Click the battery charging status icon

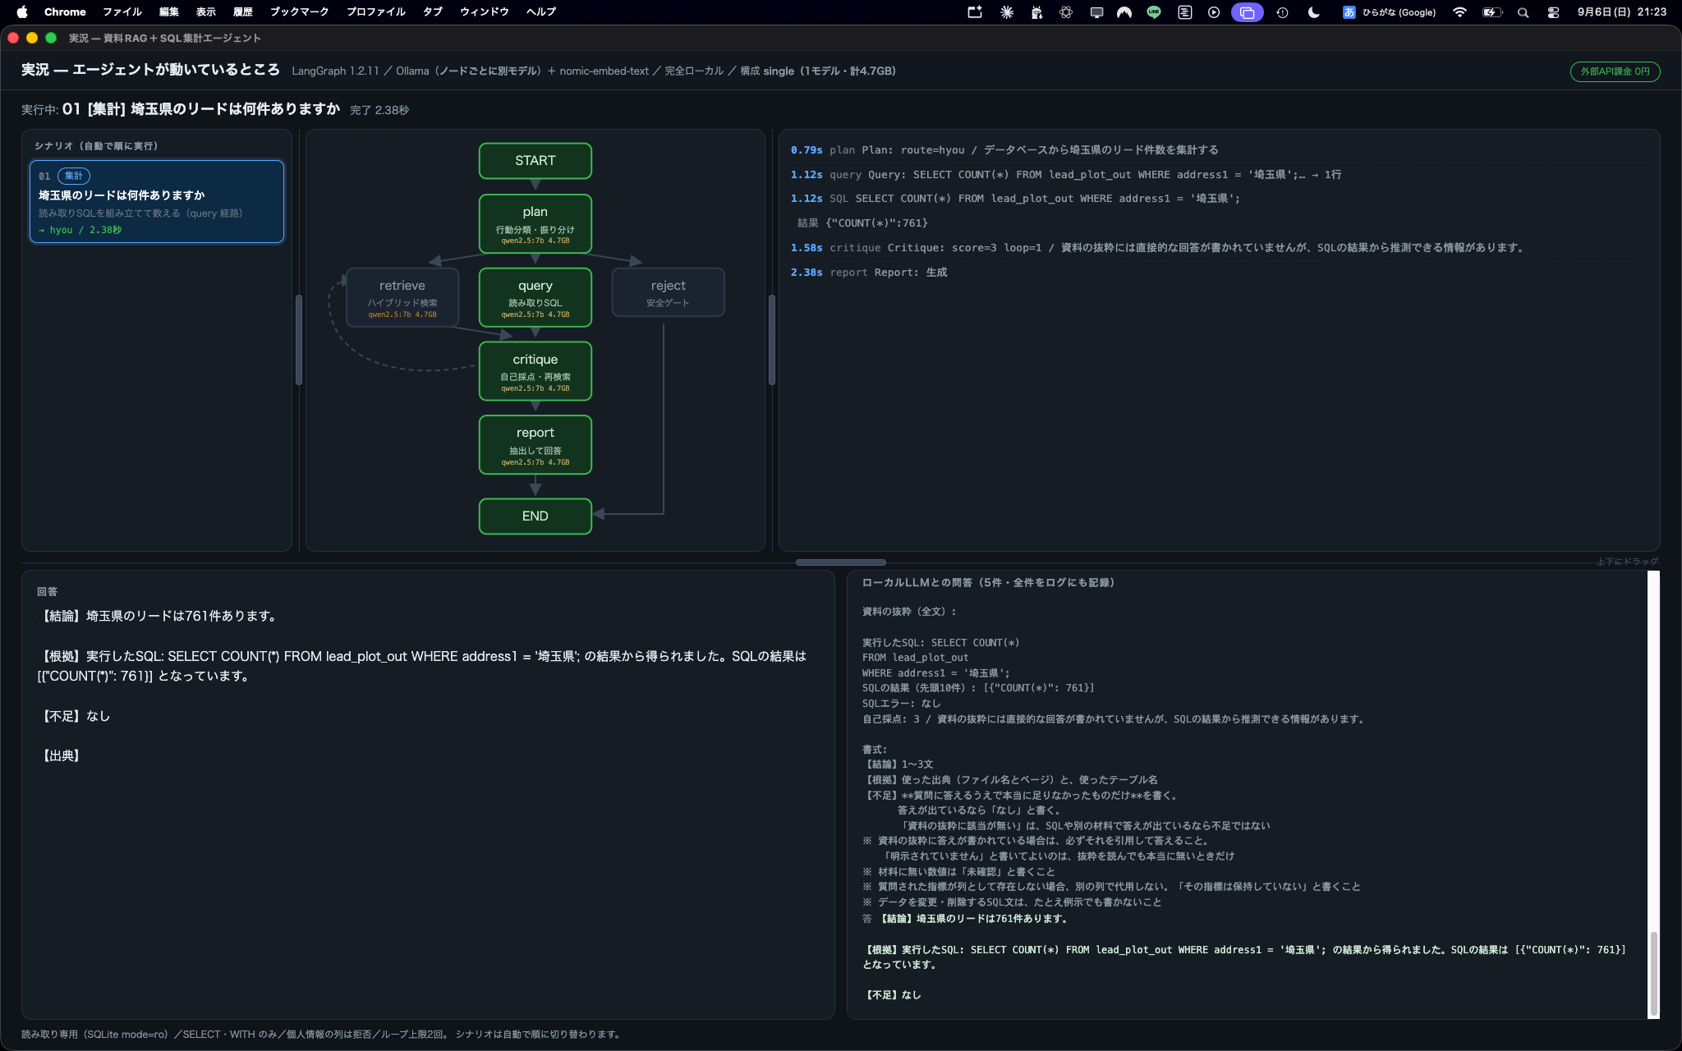1491,12
